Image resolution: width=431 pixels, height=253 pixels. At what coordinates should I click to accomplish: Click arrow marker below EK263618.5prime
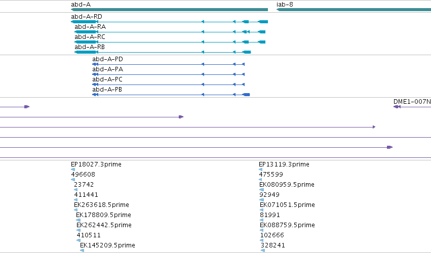click(x=75, y=210)
